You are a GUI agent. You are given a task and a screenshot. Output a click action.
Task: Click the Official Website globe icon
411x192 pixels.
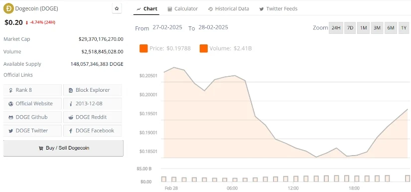pos(11,104)
